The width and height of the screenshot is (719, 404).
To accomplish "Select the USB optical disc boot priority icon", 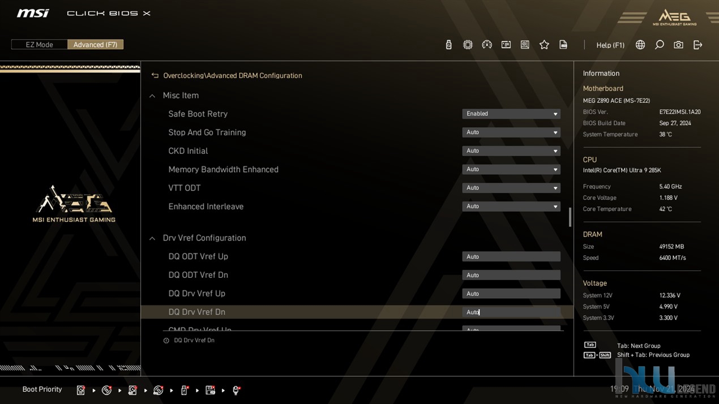I will click(159, 390).
